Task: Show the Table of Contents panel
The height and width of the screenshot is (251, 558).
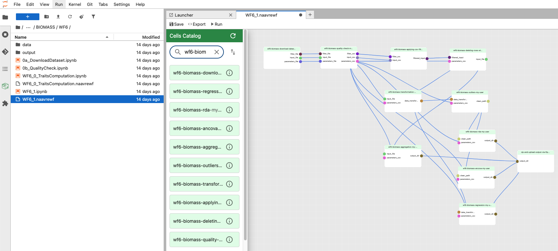Action: click(5, 69)
